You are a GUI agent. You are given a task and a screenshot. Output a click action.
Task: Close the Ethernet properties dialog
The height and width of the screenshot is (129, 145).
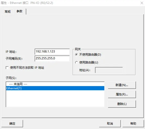click(x=142, y=3)
